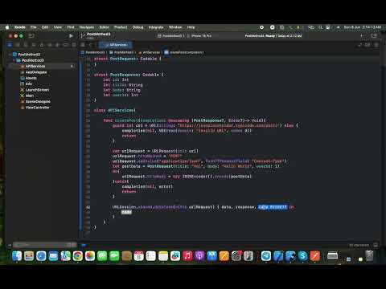
Task: Collapse the PostMethod3 group folder
Action: tap(14, 60)
